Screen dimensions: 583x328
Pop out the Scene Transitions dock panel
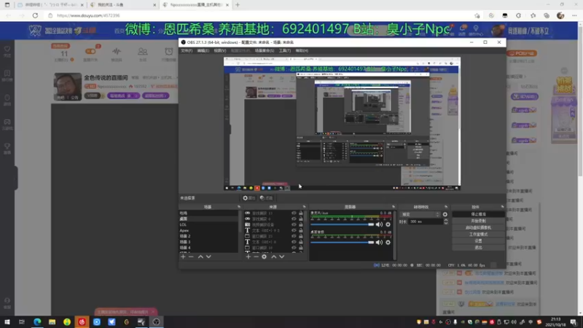[446, 207]
